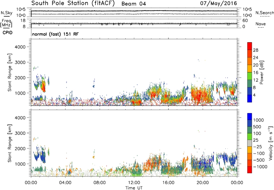The height and width of the screenshot is (190, 274).
Task: Select the '-25' value on the velocity colorbar
Action: pos(258,147)
